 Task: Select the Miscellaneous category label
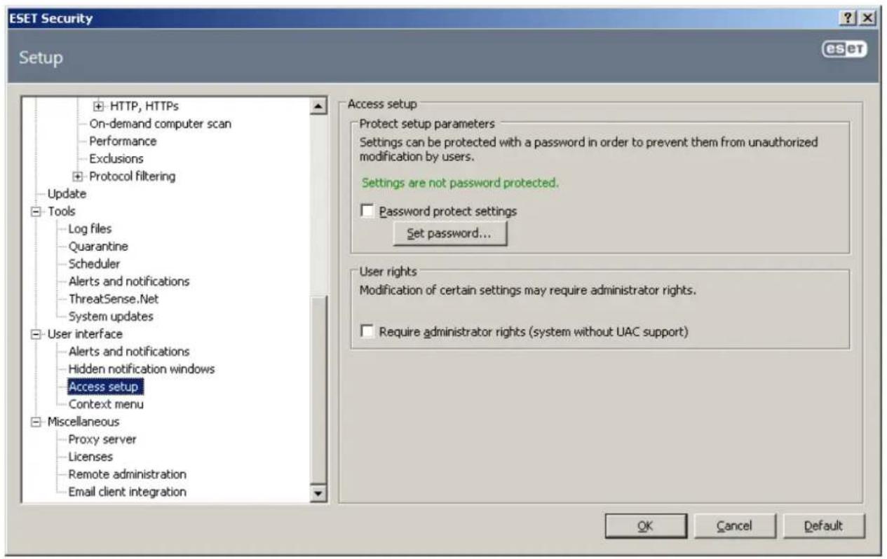[83, 421]
